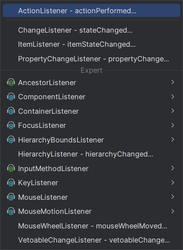Viewport: 183px width, 250px height.
Task: Select ActionListener - actionPerformed entry
Action: [x=91, y=11]
